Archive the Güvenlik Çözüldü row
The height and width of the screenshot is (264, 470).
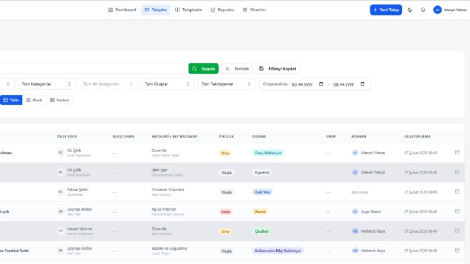(x=457, y=231)
